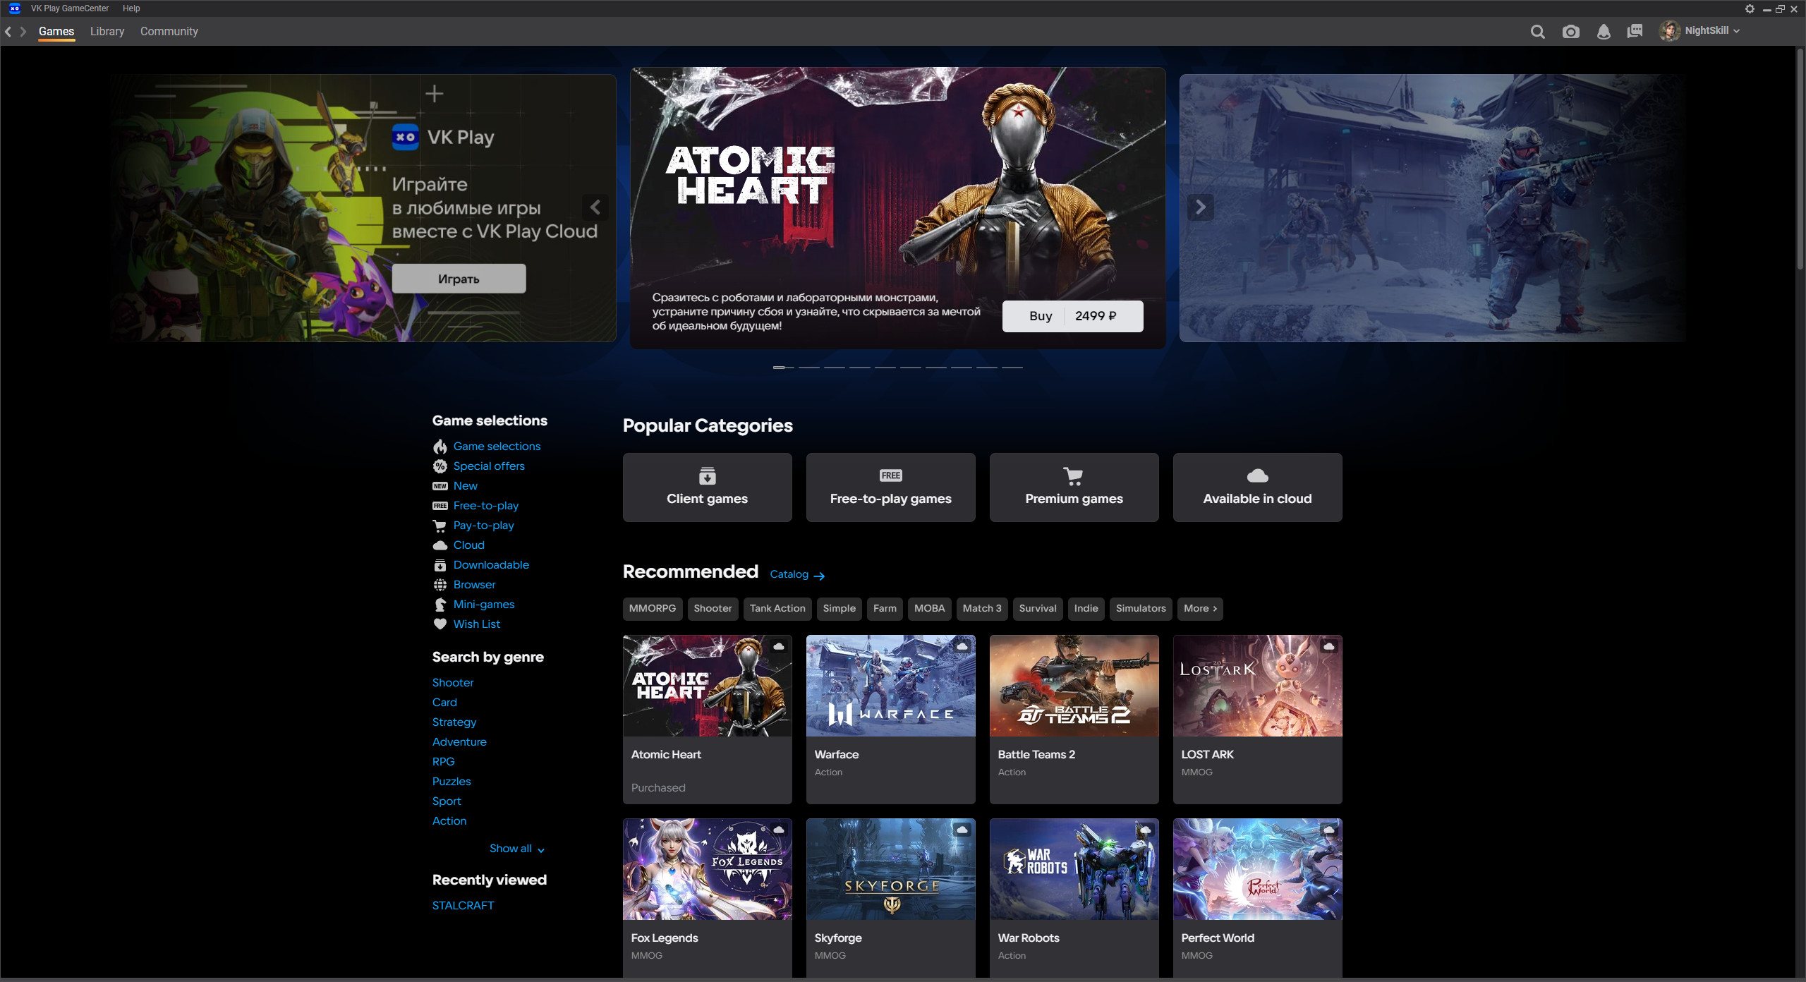Open the Available in cloud category

coord(1257,487)
